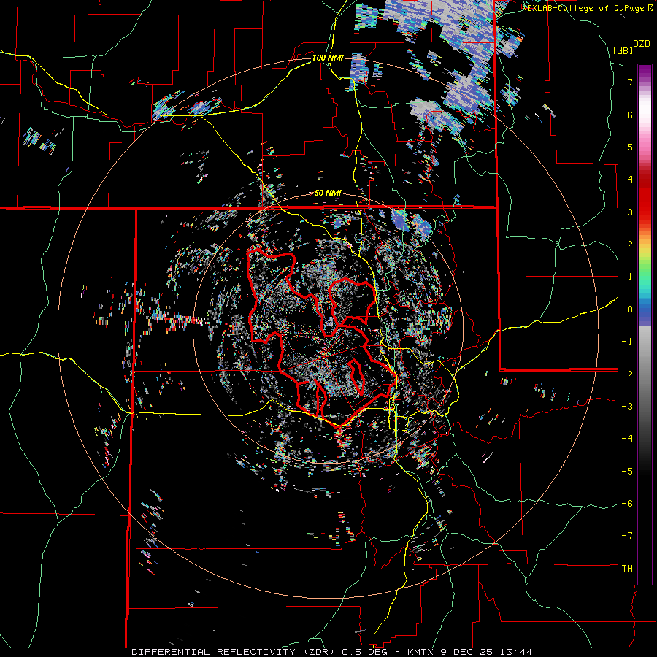
Task: Click the -7 value on the scale
Action: pyautogui.click(x=627, y=536)
